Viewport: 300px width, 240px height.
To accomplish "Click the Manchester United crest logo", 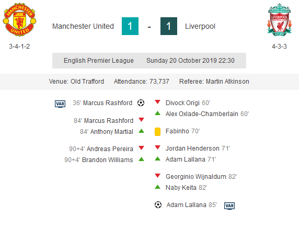I will [x=19, y=19].
